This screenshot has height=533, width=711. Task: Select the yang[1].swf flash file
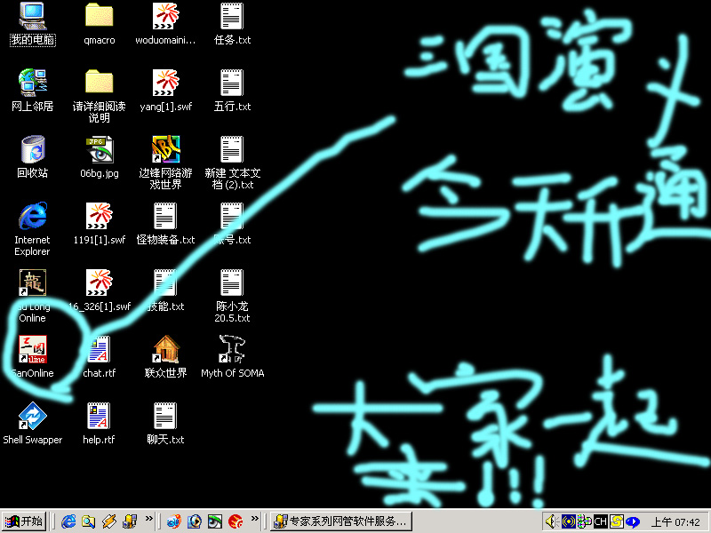point(166,84)
